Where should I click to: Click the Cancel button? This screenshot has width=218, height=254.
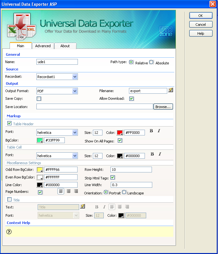point(201,25)
